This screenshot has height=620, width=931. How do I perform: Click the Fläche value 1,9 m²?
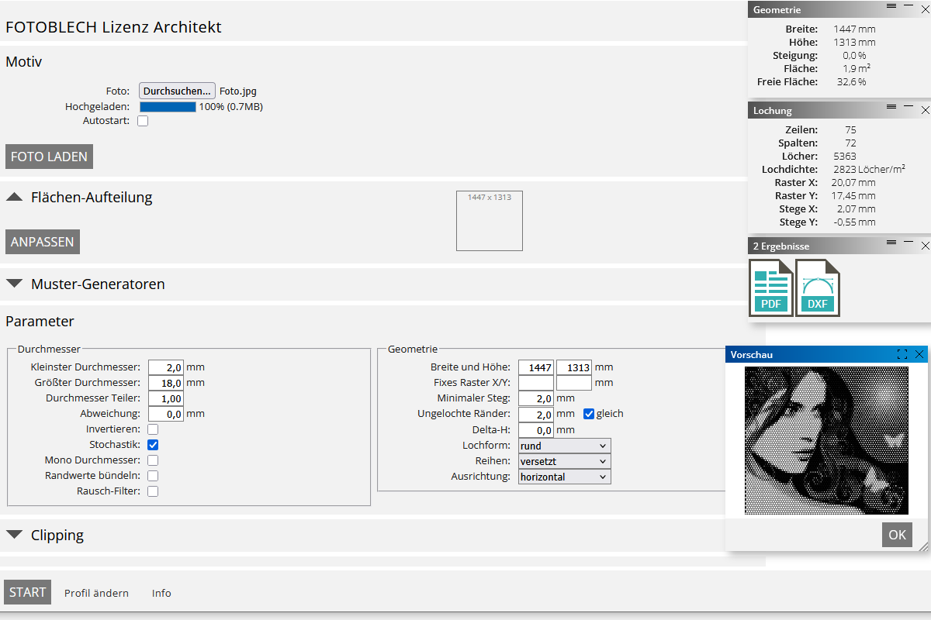tap(857, 69)
